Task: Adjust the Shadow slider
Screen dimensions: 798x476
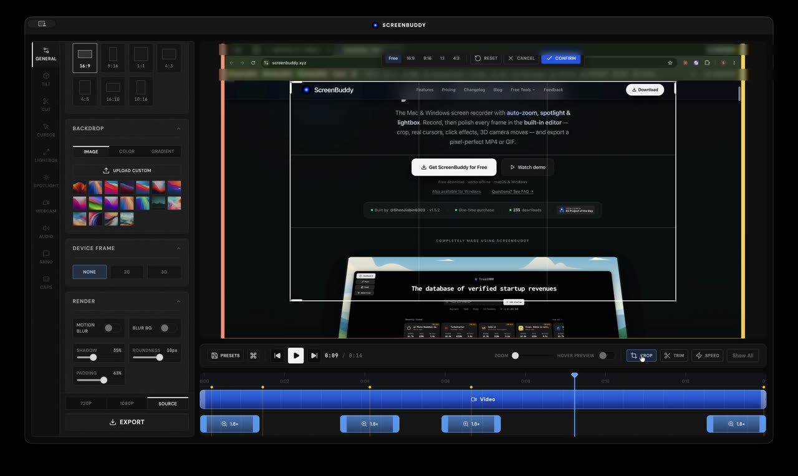Action: tap(92, 358)
